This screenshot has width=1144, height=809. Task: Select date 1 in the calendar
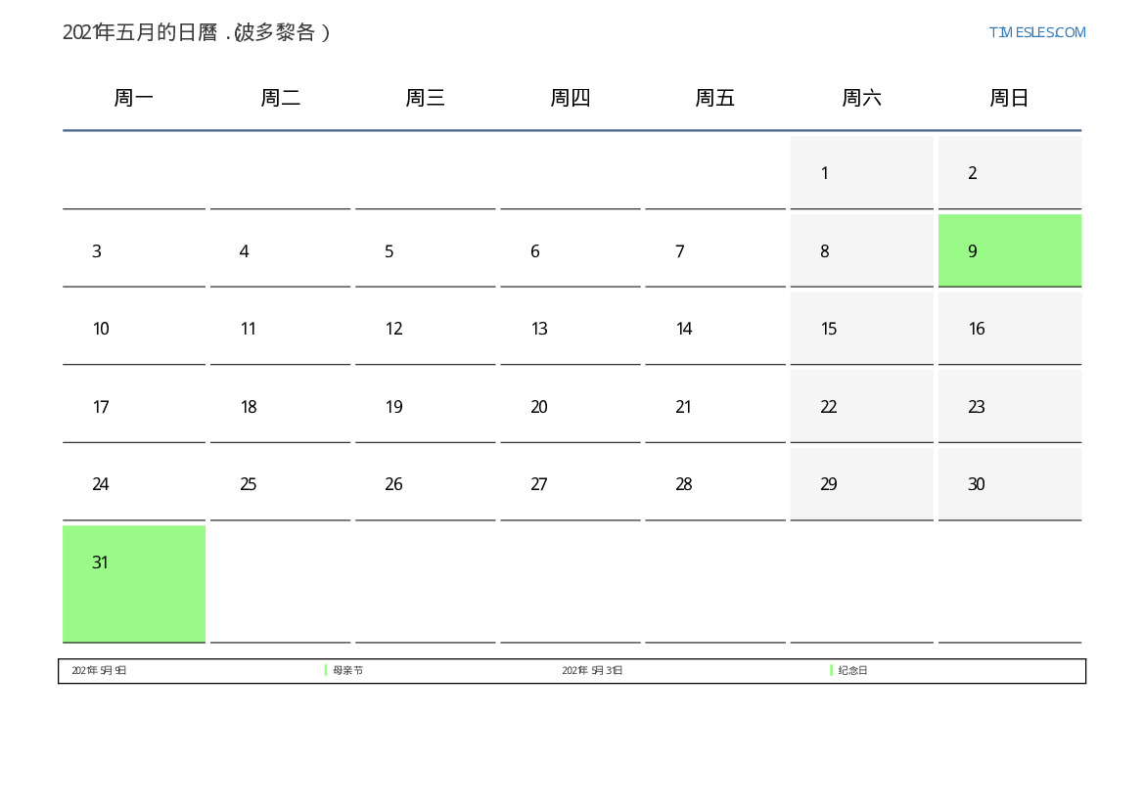(861, 172)
